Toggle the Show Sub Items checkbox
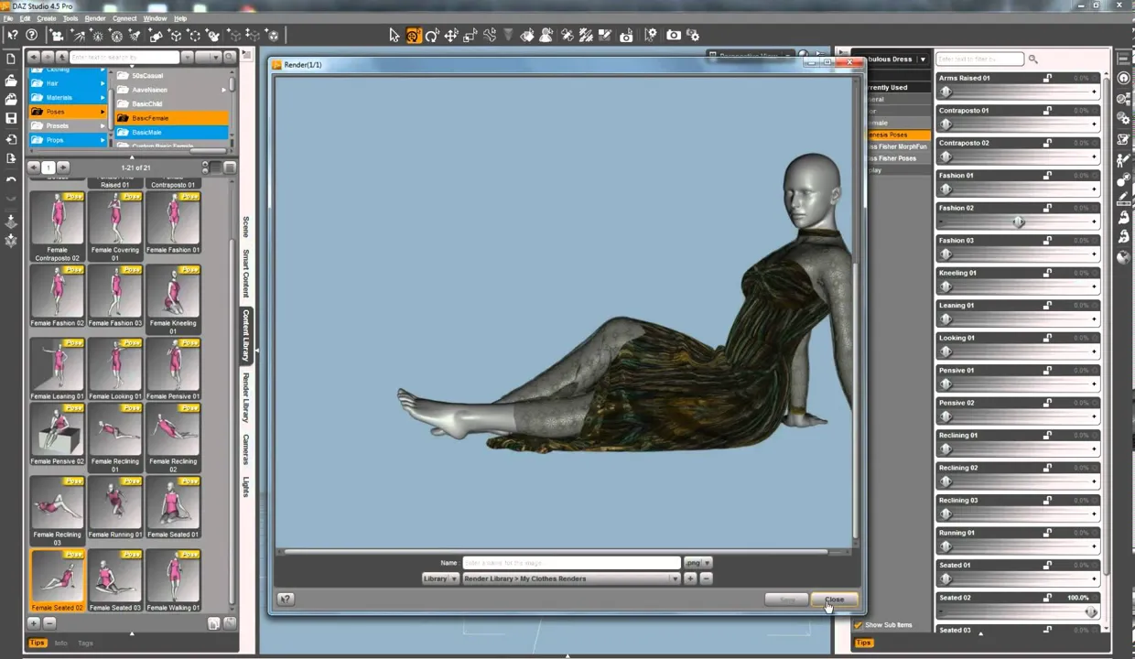The height and width of the screenshot is (659, 1135). [859, 625]
